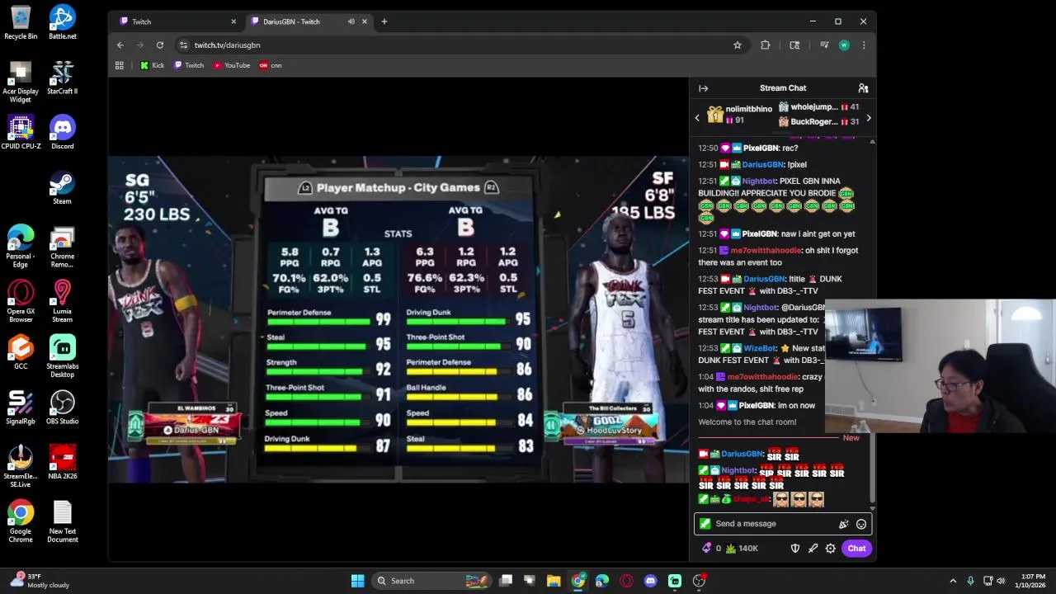Open New Text Document file
This screenshot has height=594, width=1056.
62,521
